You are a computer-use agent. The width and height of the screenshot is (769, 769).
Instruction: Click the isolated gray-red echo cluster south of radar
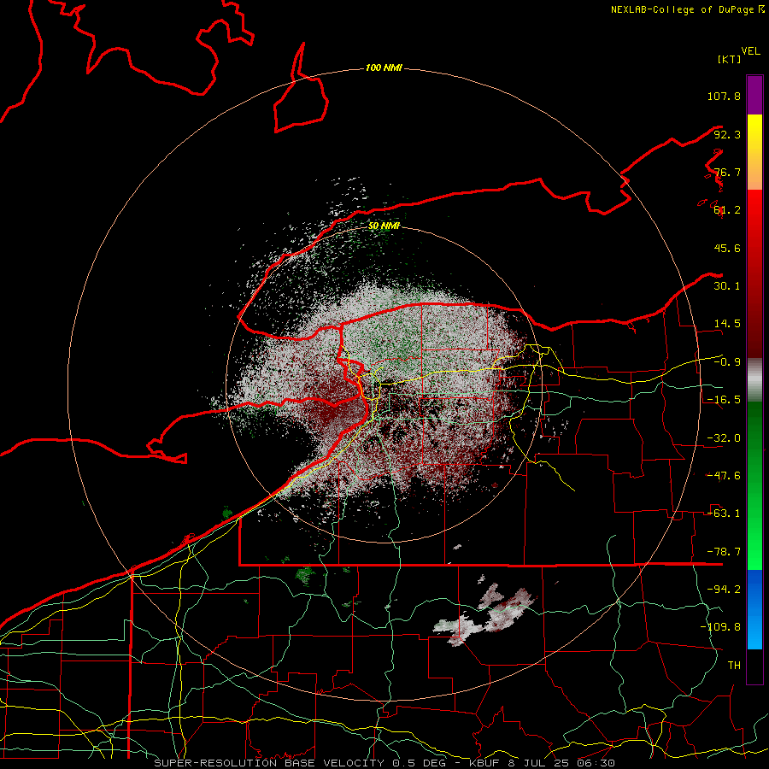484,614
